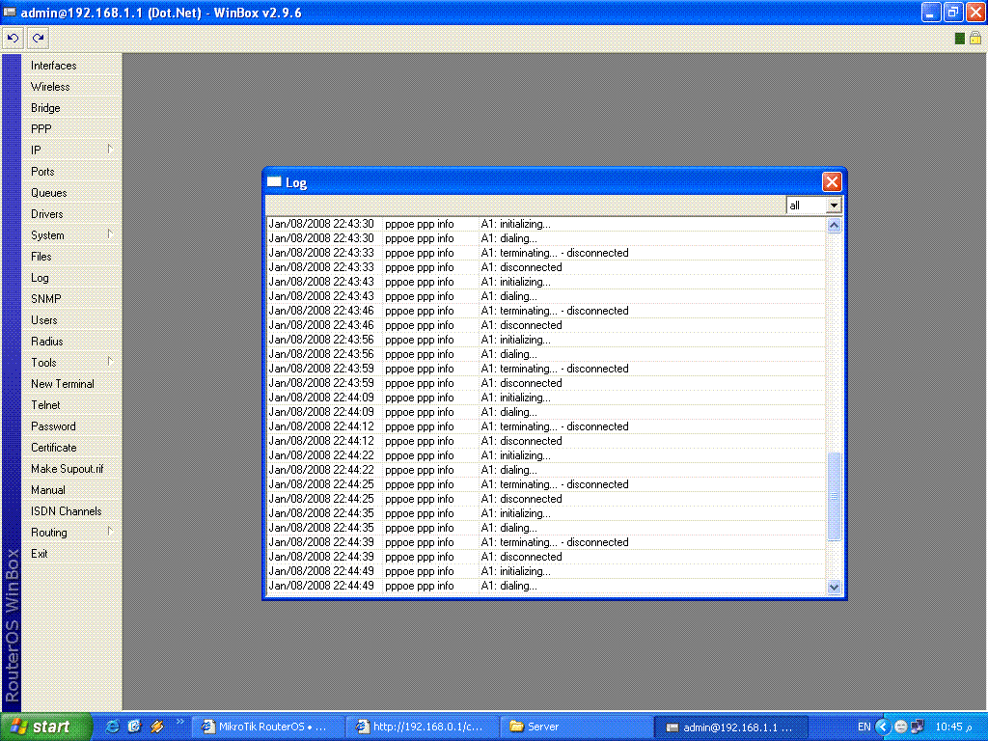Select Log in the sidebar menu
The image size is (988, 741).
click(x=71, y=278)
